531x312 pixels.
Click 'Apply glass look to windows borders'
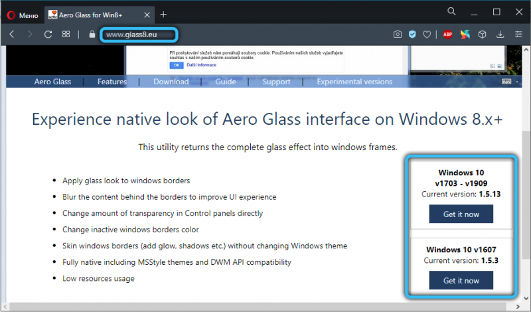tap(126, 181)
